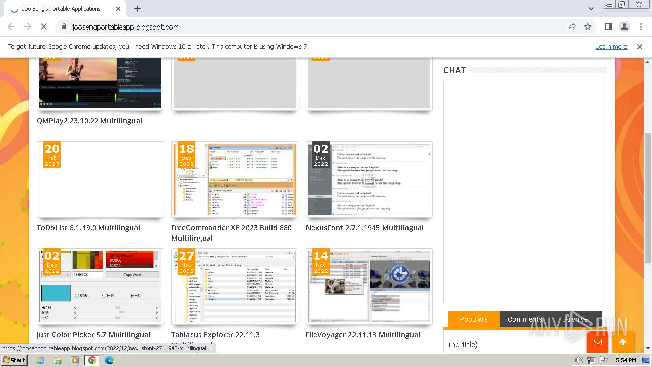Open the Action Center flag icon
Viewport: 652px width, 367px height.
click(604, 360)
